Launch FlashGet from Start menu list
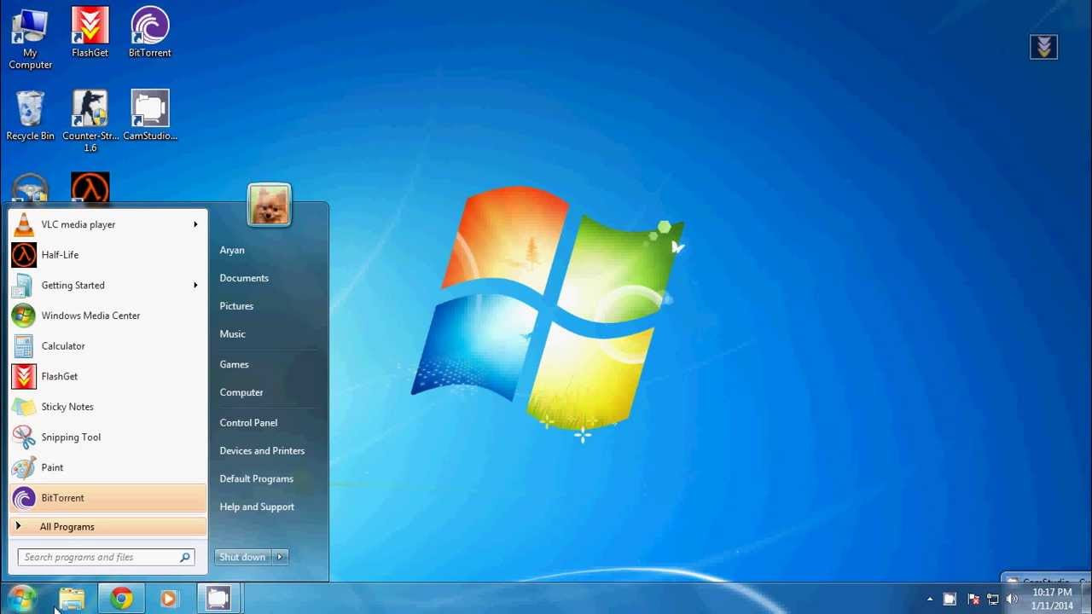Image resolution: width=1092 pixels, height=614 pixels. 107,376
